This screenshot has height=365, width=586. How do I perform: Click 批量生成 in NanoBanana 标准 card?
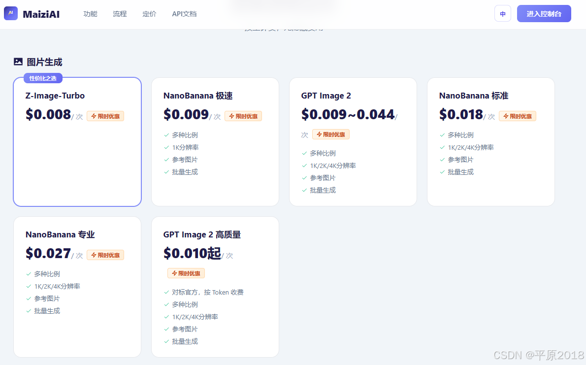[x=461, y=172]
